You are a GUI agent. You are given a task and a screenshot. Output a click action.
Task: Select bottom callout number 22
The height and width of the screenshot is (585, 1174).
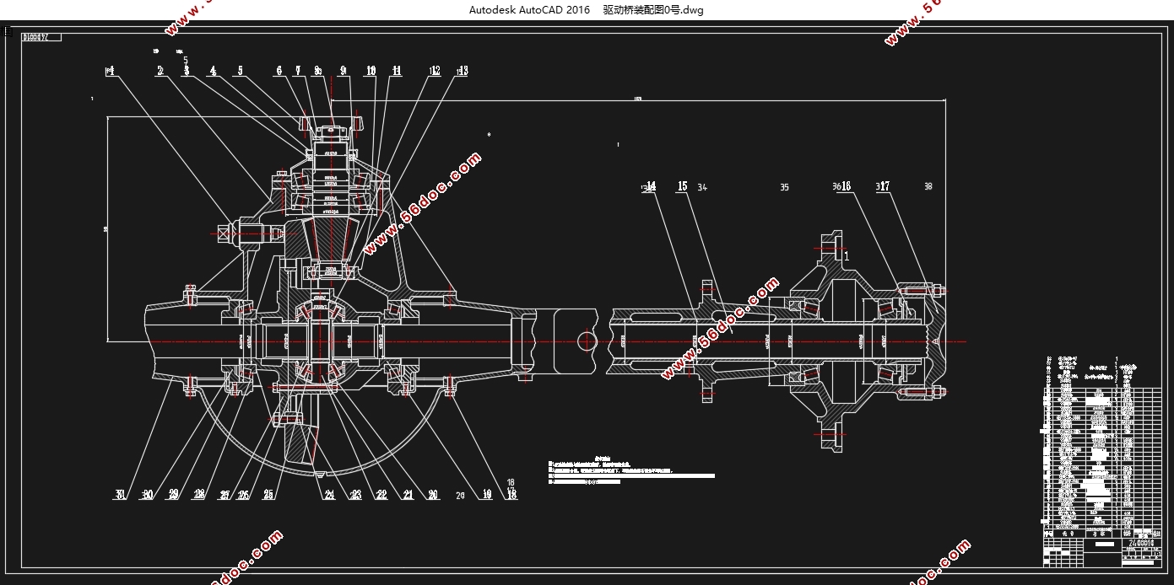(381, 496)
